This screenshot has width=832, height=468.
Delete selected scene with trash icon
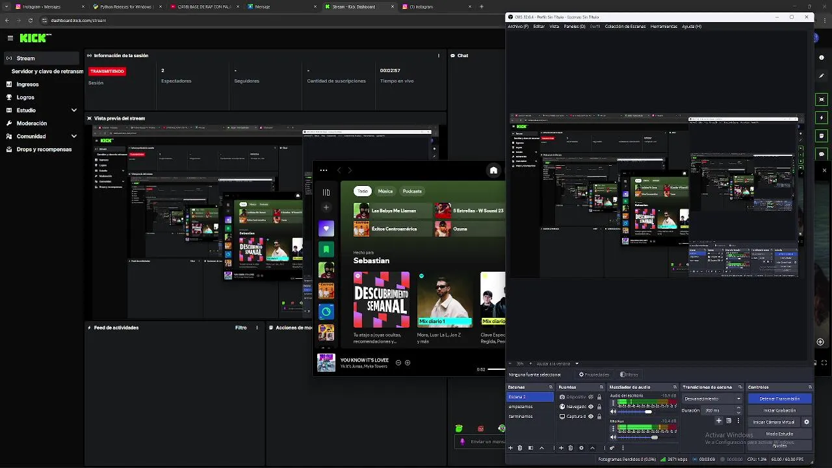coord(520,448)
